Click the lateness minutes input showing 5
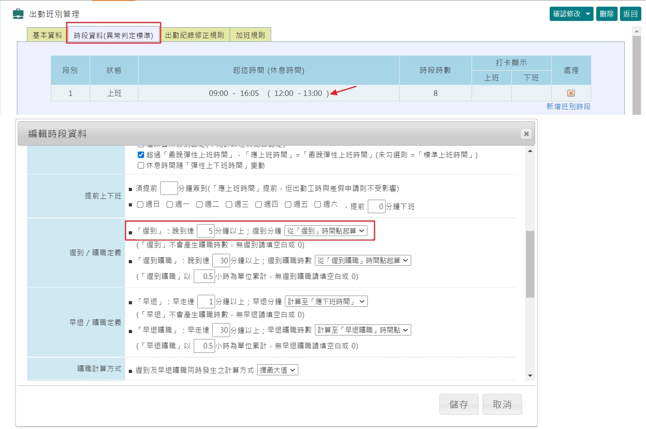The height and width of the screenshot is (429, 646). pyautogui.click(x=205, y=230)
